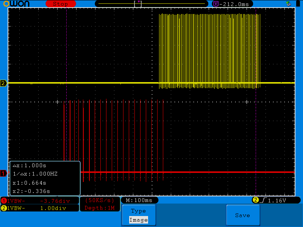This screenshot has height=227, width=303.
Task: Click the 50KS/s sample rate readout
Action: point(100,201)
